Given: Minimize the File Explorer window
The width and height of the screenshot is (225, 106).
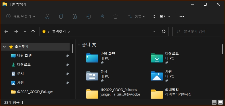Looking at the screenshot, I should click(192, 4).
